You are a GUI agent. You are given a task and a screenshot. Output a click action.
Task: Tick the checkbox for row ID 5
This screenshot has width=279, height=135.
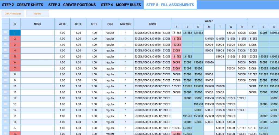coord(5,56)
